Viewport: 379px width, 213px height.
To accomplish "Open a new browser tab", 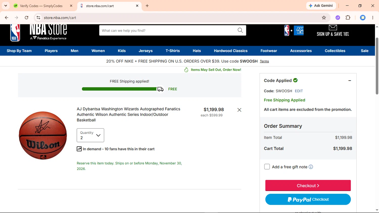I will click(x=147, y=6).
